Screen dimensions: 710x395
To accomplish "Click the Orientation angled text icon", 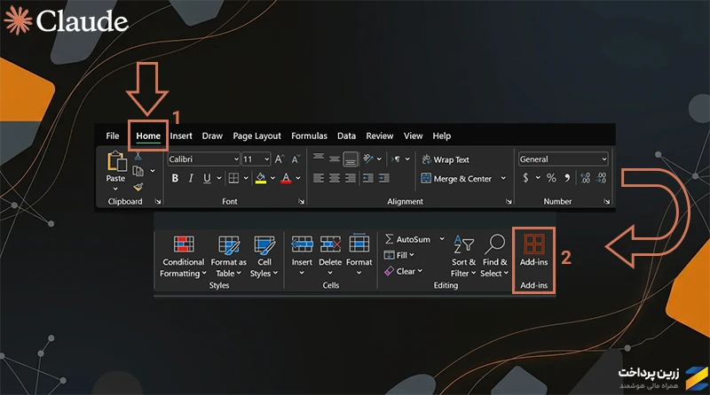I will point(368,159).
